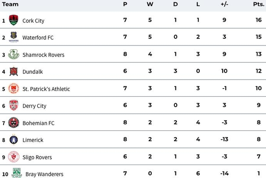Click the Bohemian FC club crest
The width and height of the screenshot is (266, 178).
(x=13, y=122)
